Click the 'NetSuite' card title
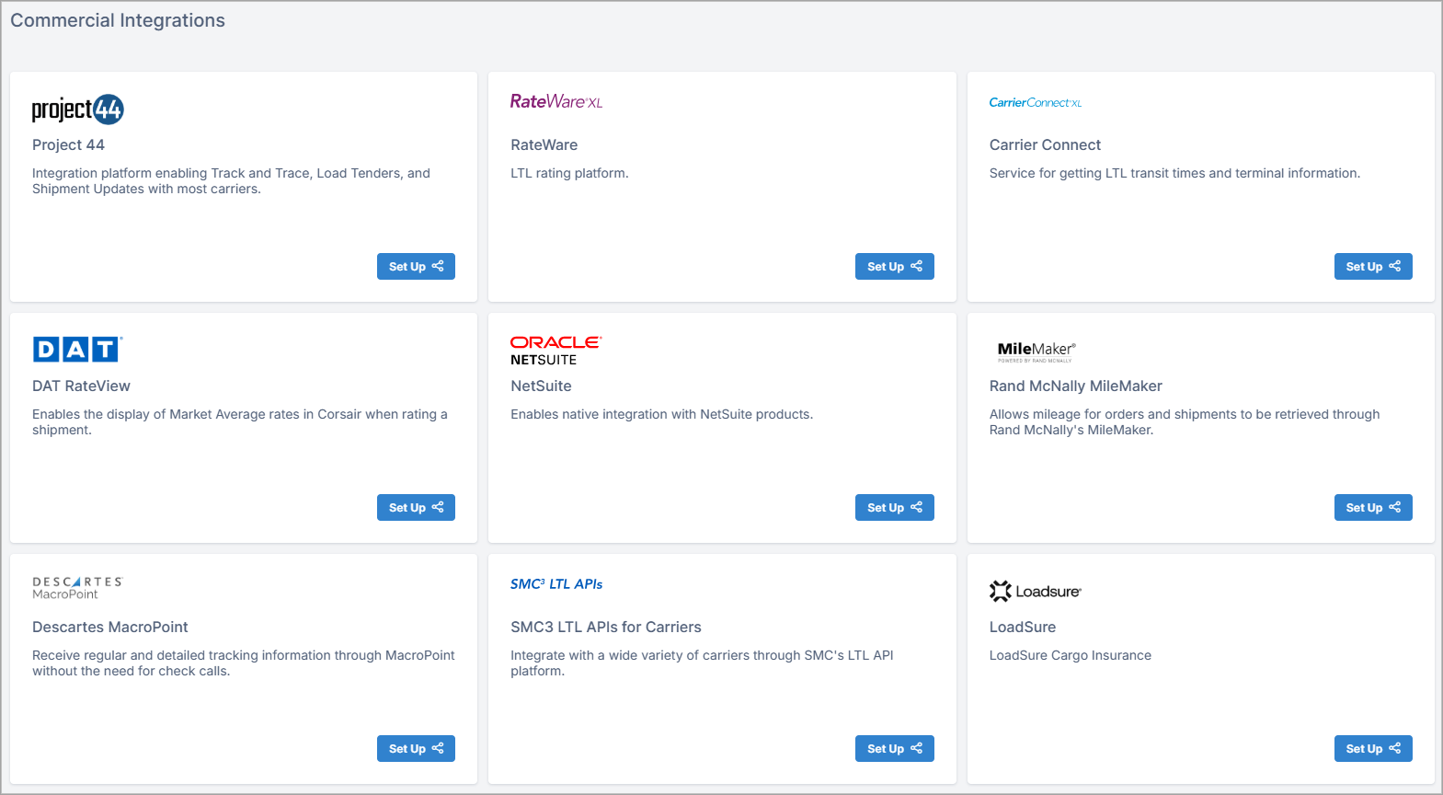The image size is (1443, 795). (x=541, y=386)
